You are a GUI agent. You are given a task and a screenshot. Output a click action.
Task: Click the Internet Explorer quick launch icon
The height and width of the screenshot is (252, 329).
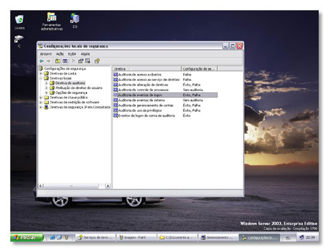pos(53,238)
